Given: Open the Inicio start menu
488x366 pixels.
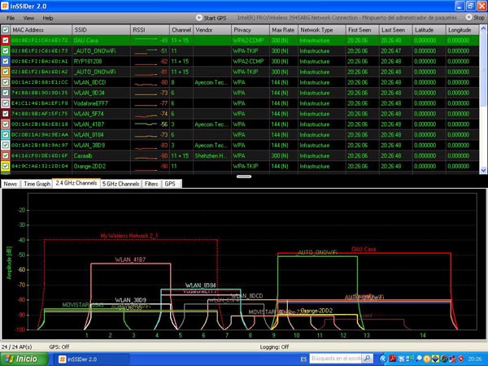Looking at the screenshot, I should point(24,359).
